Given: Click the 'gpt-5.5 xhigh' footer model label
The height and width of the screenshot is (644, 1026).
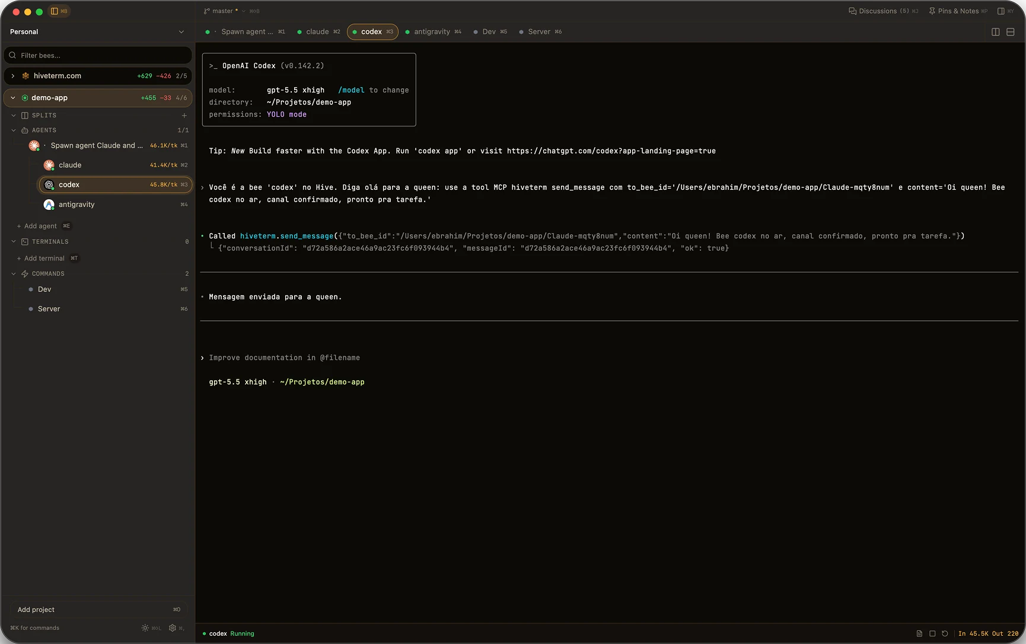Looking at the screenshot, I should (238, 382).
